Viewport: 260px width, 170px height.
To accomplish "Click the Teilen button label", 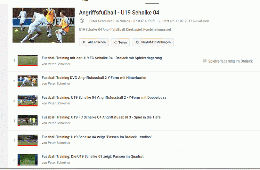I will coord(123,42).
